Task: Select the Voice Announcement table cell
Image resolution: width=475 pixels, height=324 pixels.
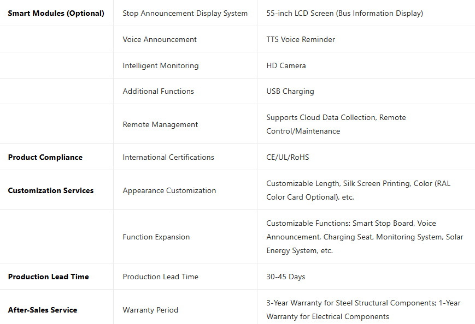Action: 160,39
